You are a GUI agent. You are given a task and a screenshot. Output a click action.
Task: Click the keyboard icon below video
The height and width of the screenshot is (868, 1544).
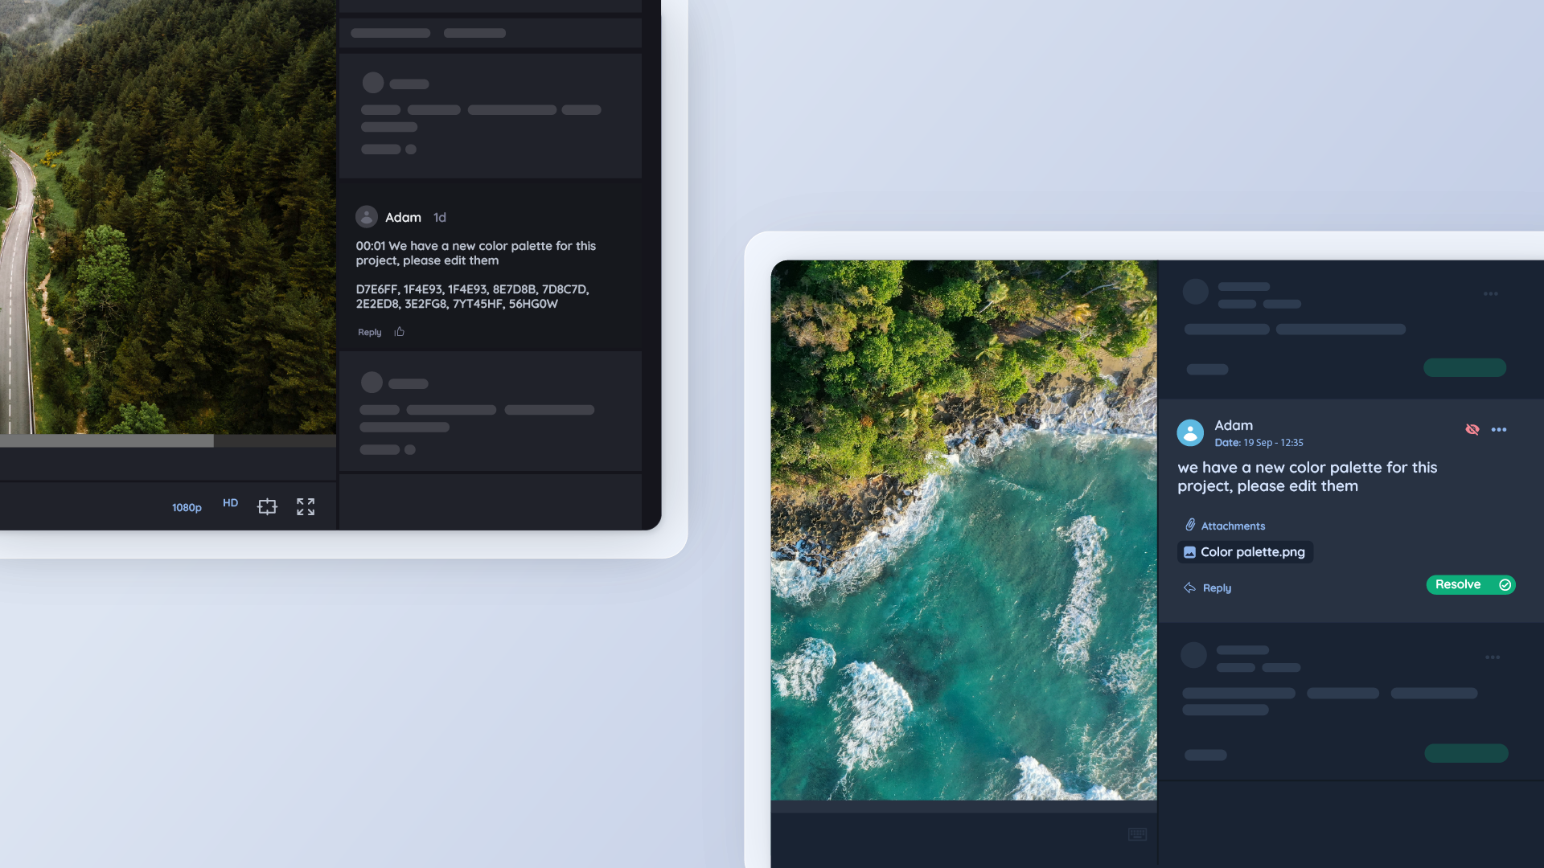point(1137,834)
